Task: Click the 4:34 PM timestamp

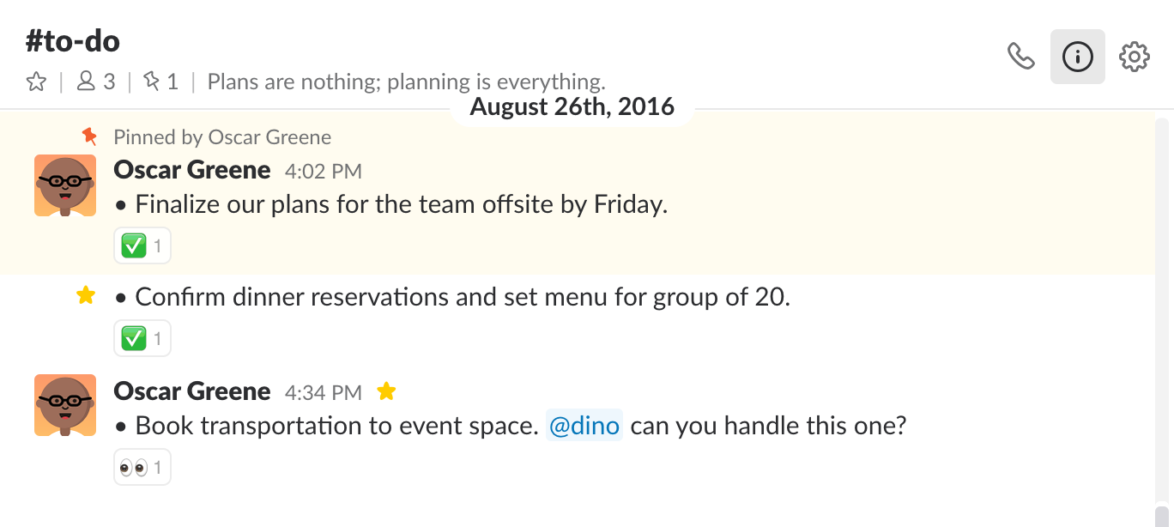Action: tap(324, 391)
